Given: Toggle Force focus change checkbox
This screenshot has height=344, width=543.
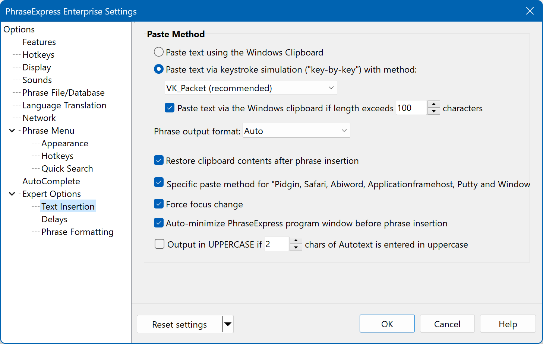Looking at the screenshot, I should point(159,204).
